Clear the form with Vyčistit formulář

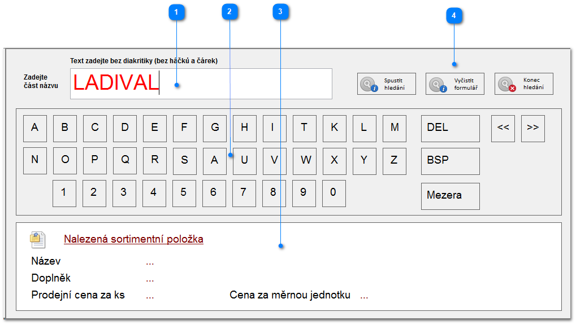(x=455, y=84)
